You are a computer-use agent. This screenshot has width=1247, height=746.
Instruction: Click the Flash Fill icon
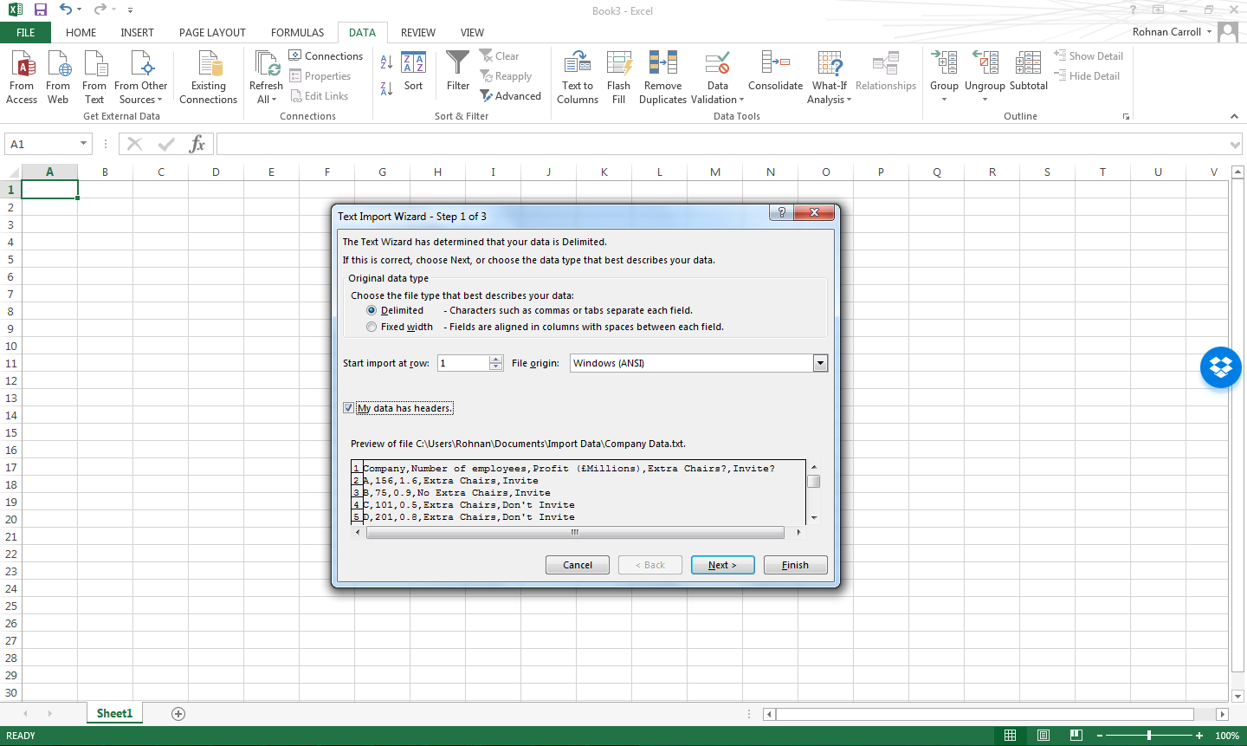618,77
